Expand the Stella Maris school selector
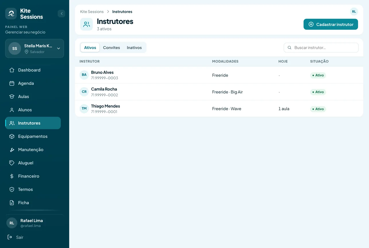This screenshot has width=369, height=248. click(x=35, y=48)
